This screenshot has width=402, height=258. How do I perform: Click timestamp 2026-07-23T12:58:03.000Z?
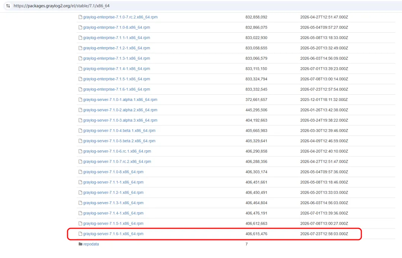click(x=324, y=234)
